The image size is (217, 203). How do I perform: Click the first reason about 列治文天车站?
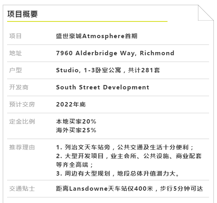point(125,147)
